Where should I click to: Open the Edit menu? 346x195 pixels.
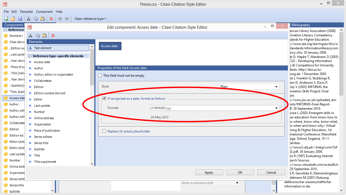[x=14, y=12]
